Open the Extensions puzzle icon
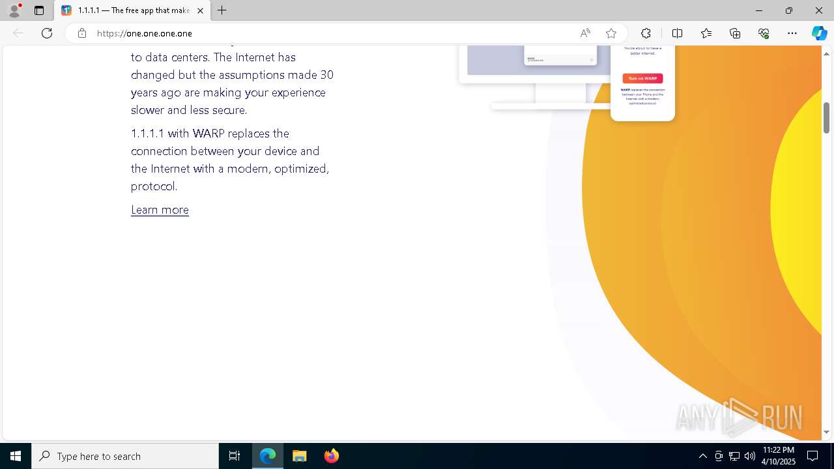The height and width of the screenshot is (469, 834). point(646,33)
